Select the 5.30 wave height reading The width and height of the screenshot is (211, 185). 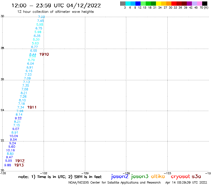pos(36,40)
